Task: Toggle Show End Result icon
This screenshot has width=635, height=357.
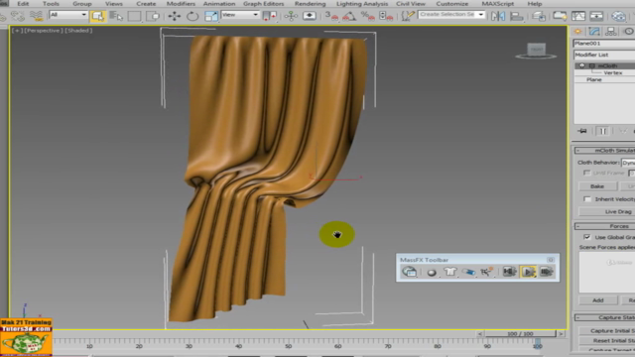Action: coord(603,131)
